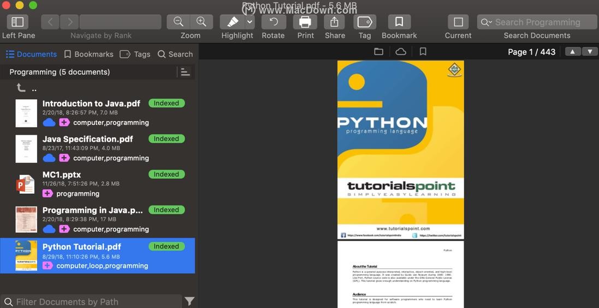Click the Introduction to Java.pdf thumbnail

[26, 113]
